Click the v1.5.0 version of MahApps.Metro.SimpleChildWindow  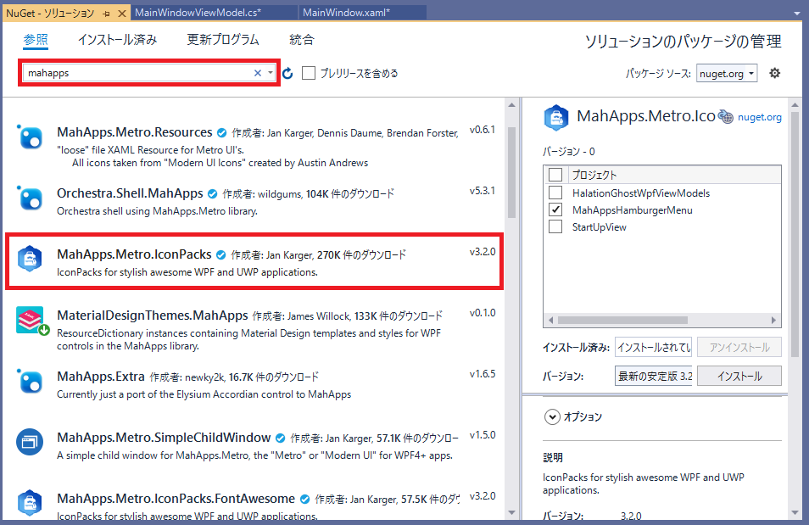pyautogui.click(x=483, y=435)
